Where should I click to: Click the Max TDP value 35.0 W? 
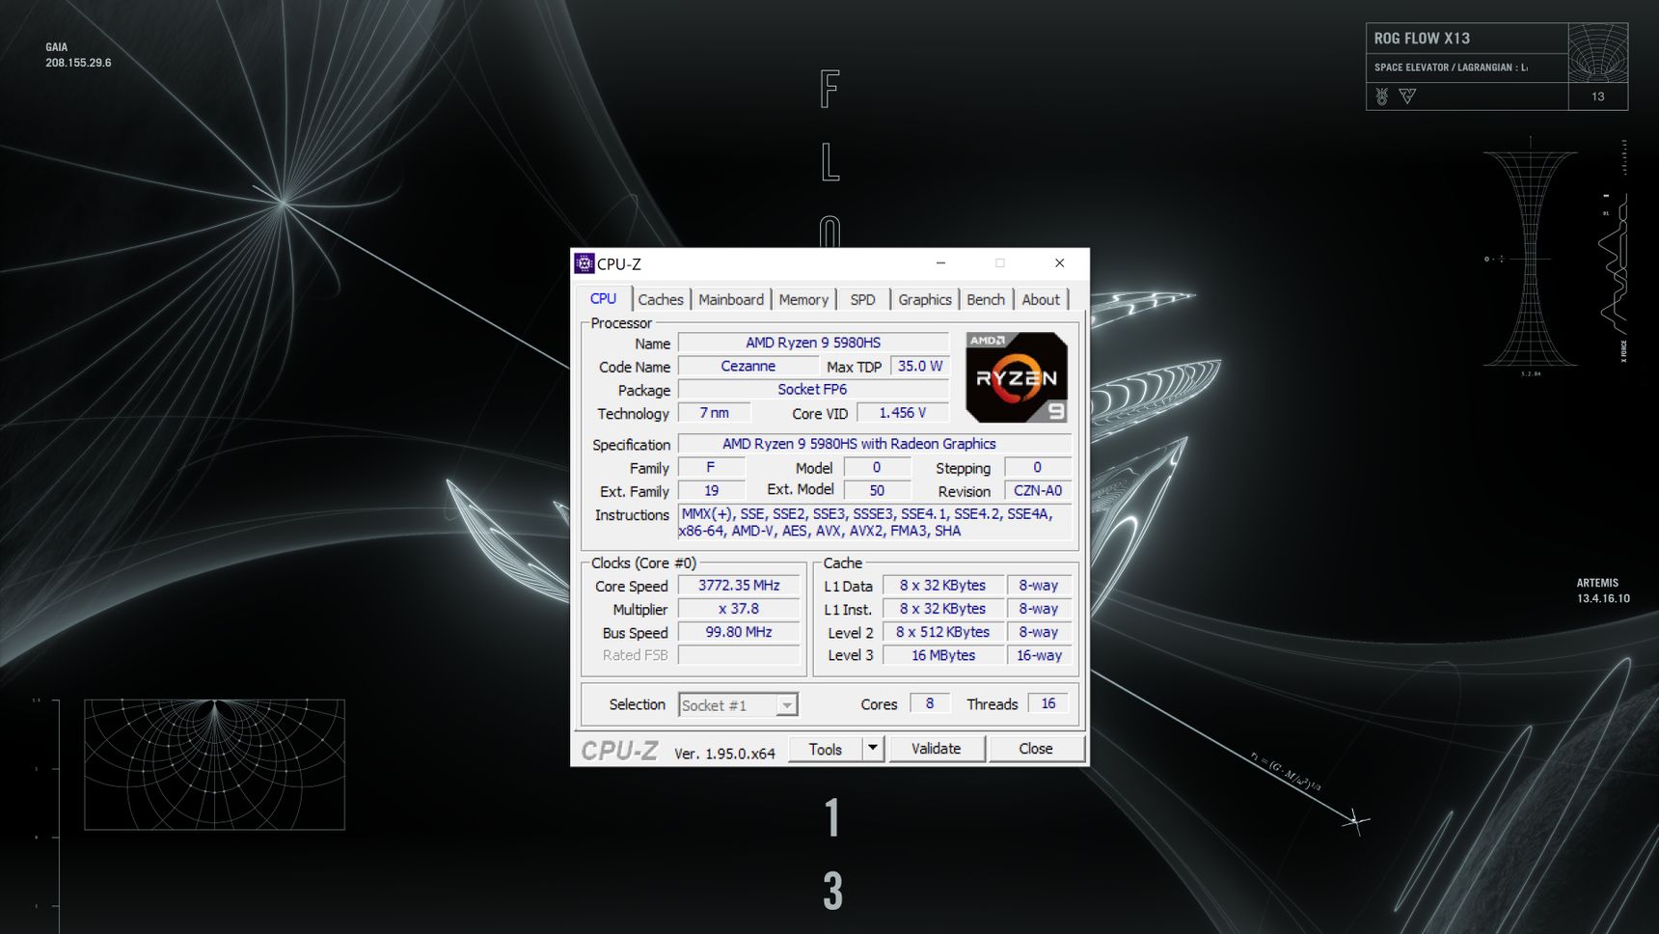(920, 367)
